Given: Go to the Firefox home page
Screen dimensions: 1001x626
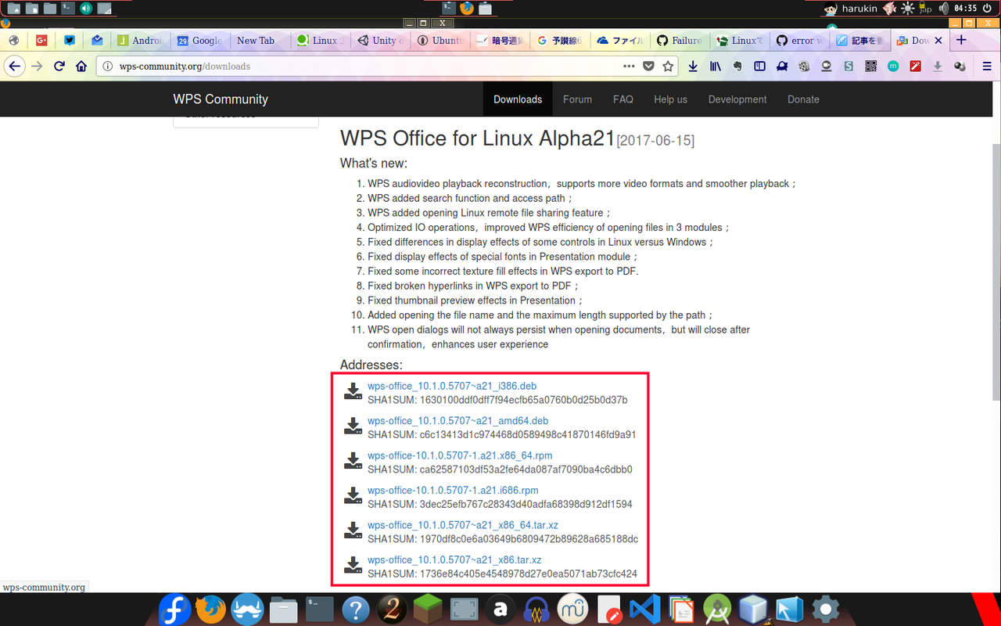Looking at the screenshot, I should tap(81, 67).
